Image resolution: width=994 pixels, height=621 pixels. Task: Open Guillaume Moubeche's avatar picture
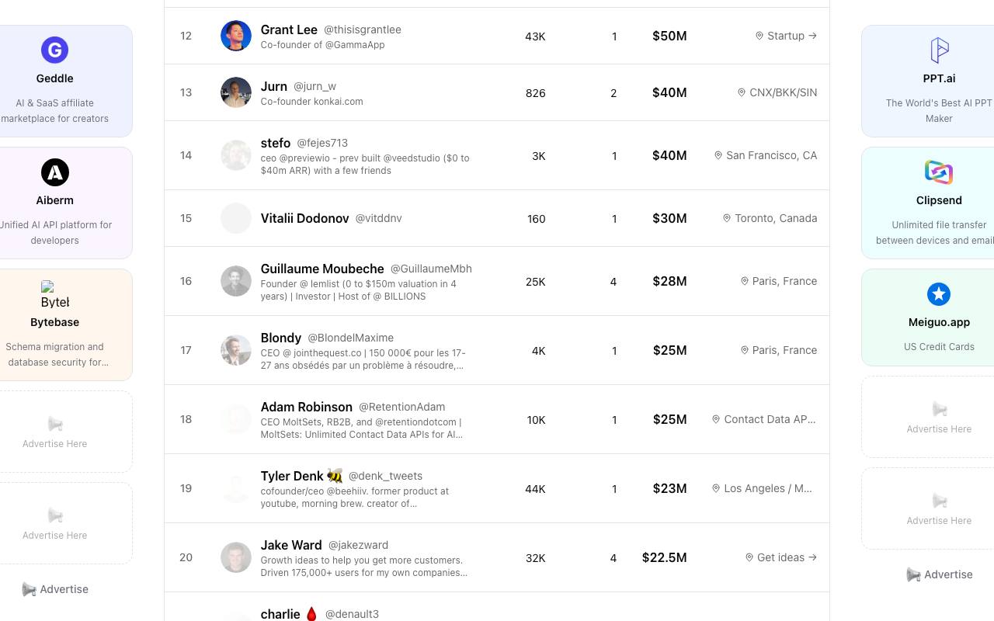click(x=236, y=281)
